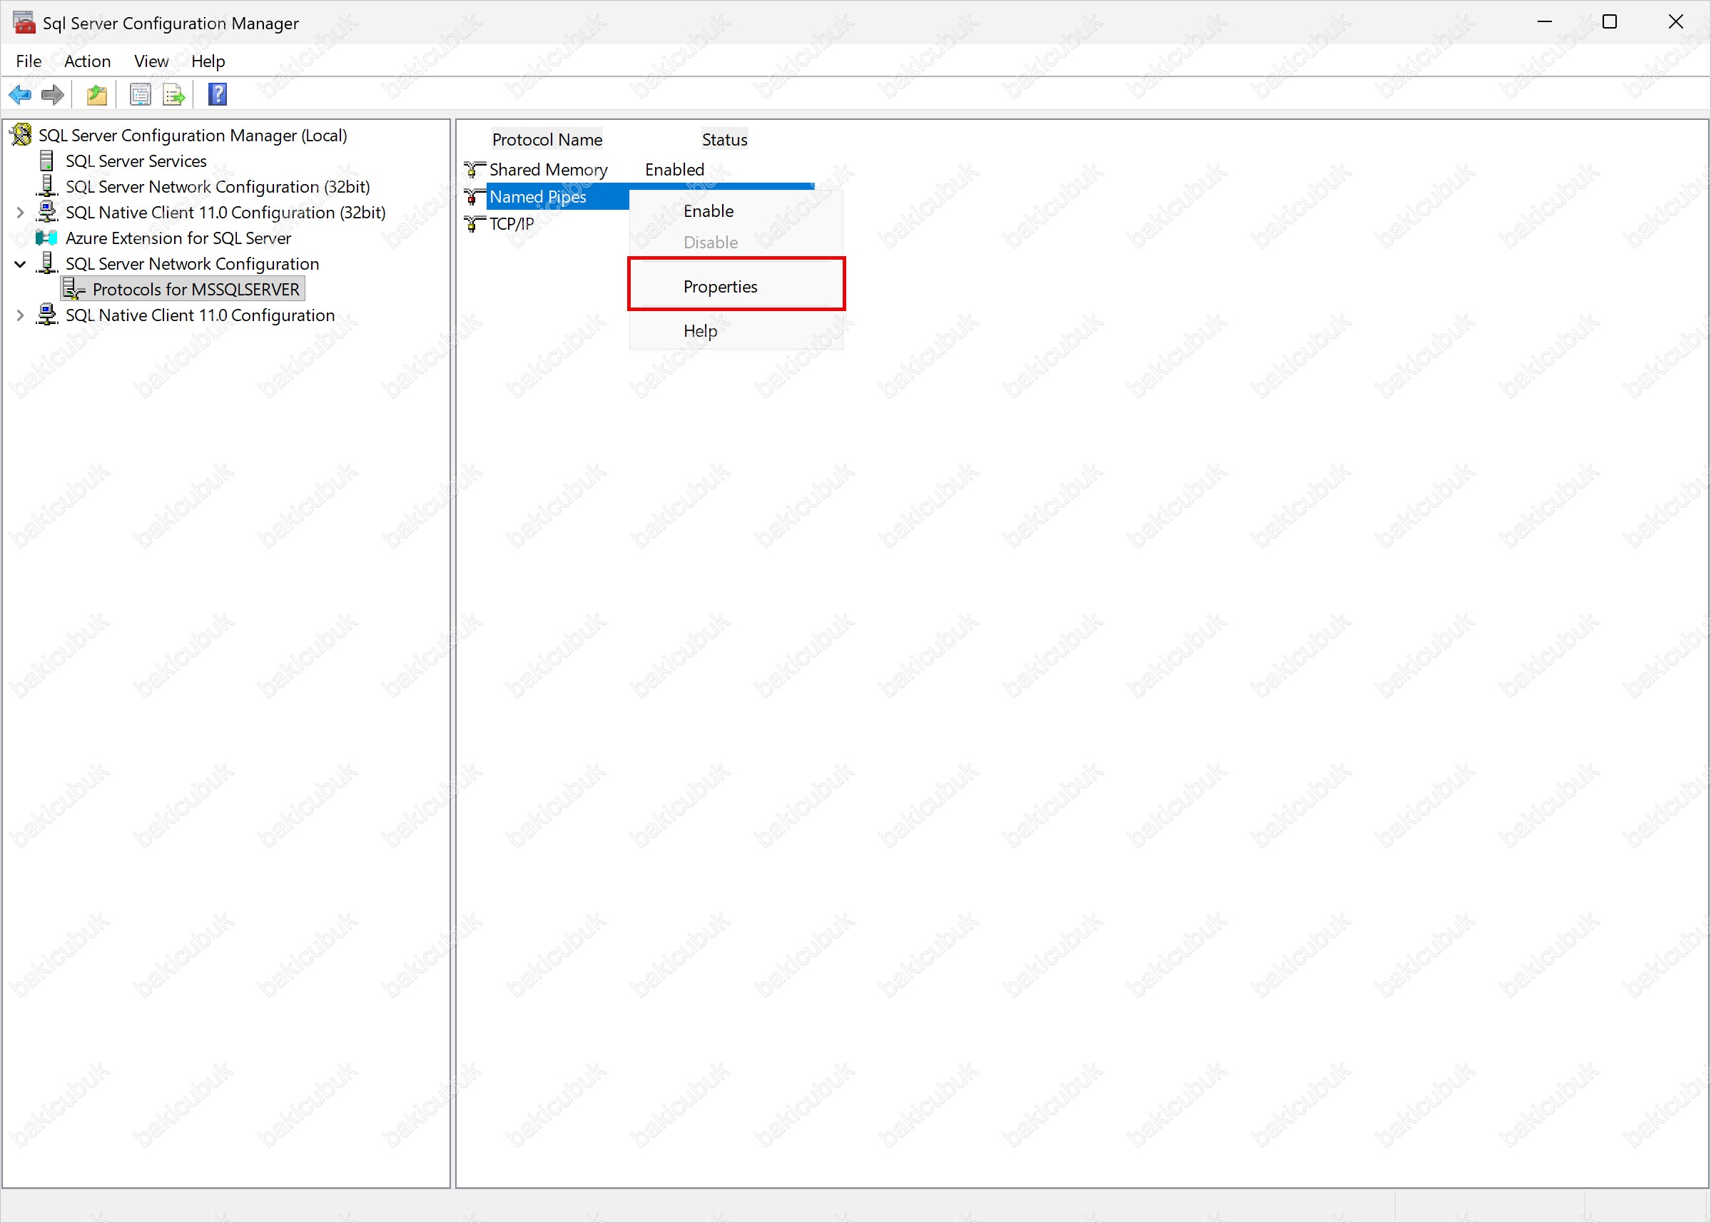
Task: Click the Status column header
Action: (724, 140)
